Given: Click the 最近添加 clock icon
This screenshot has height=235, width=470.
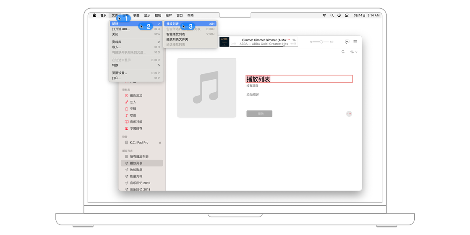Looking at the screenshot, I should coord(126,96).
